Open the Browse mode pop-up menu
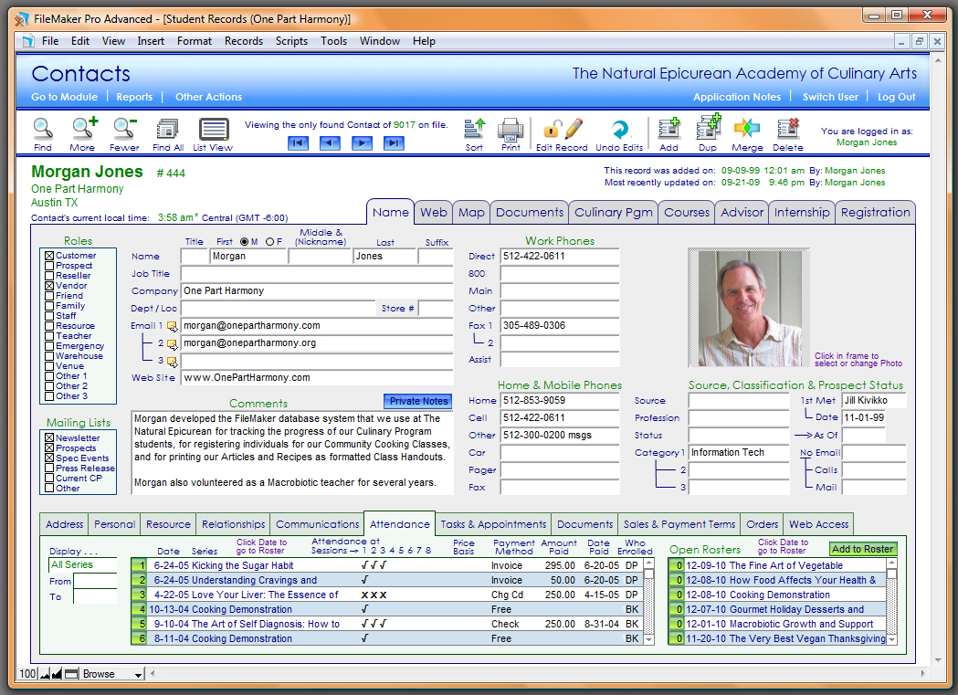This screenshot has width=958, height=695. point(112,674)
